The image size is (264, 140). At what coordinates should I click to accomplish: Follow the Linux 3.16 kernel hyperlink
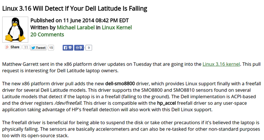point(221,64)
